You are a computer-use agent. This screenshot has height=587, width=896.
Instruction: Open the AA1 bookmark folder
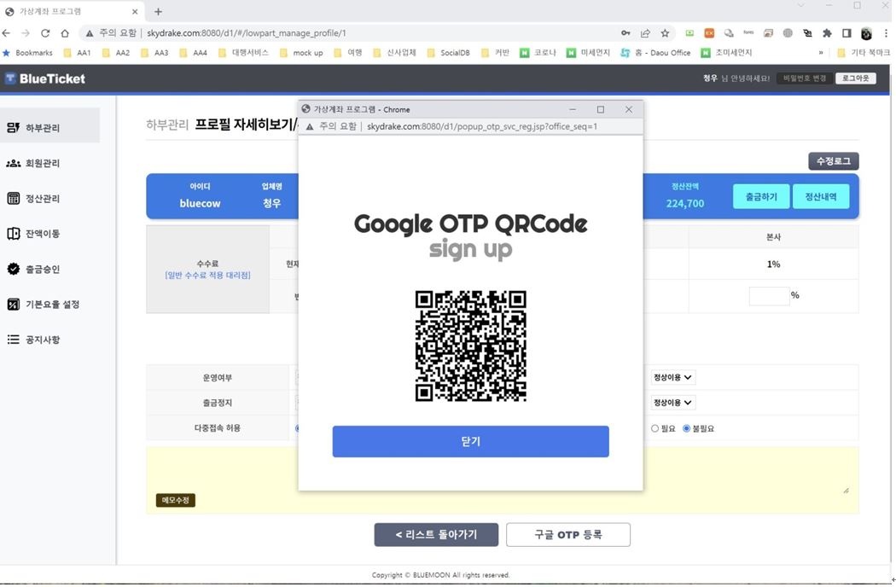click(x=77, y=53)
